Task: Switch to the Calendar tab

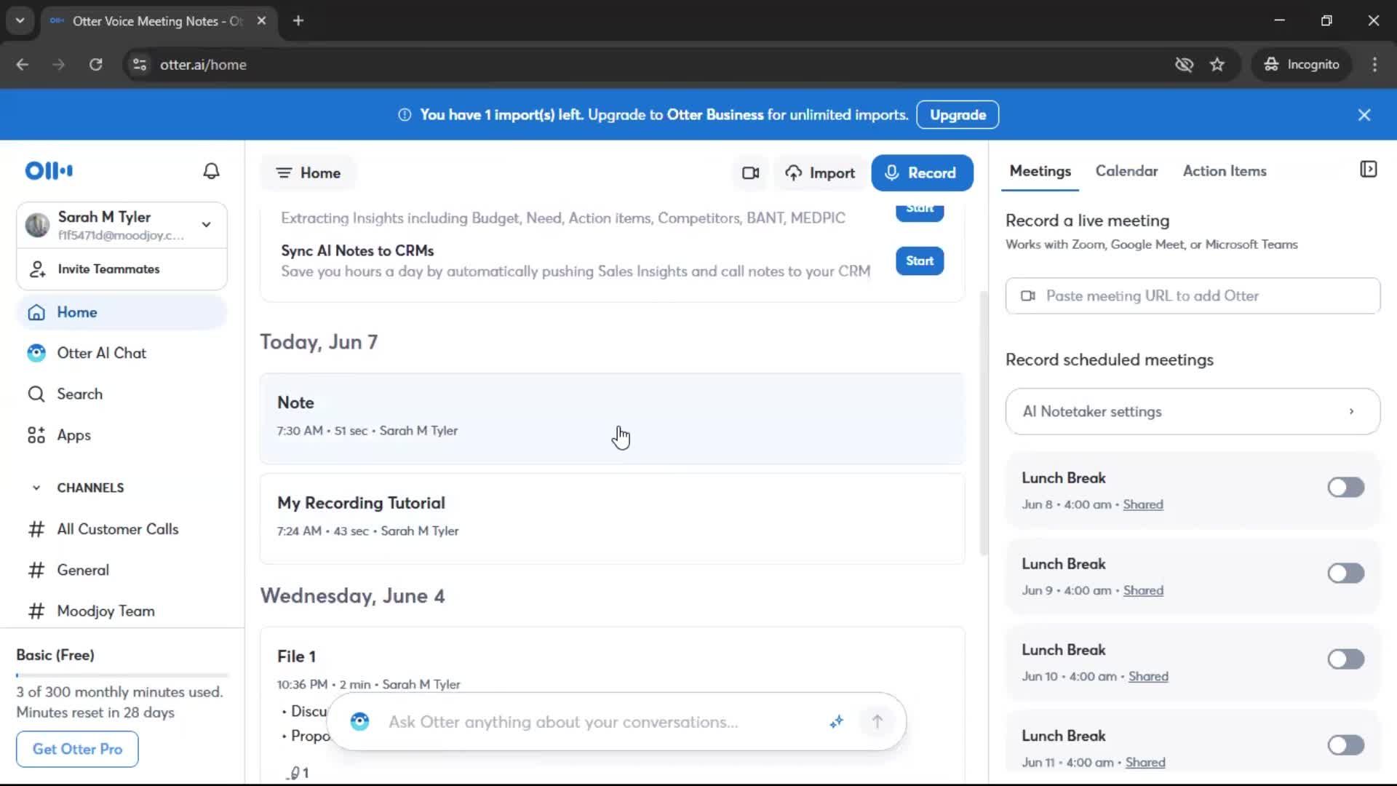Action: (1126, 171)
